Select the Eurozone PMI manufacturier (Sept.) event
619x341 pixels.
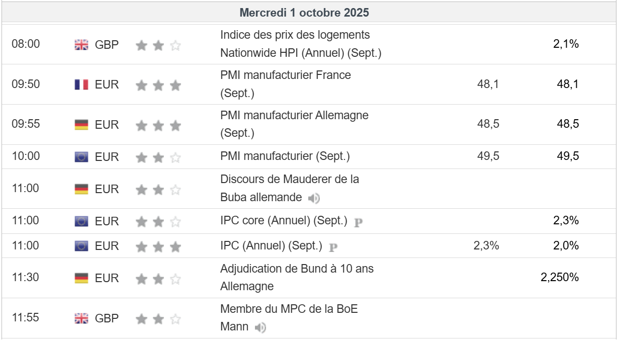click(x=285, y=156)
